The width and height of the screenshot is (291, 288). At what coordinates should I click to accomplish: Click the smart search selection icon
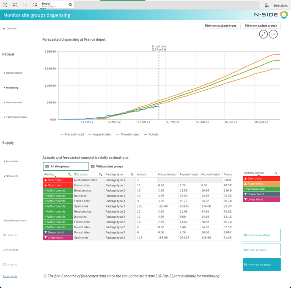[5, 5]
